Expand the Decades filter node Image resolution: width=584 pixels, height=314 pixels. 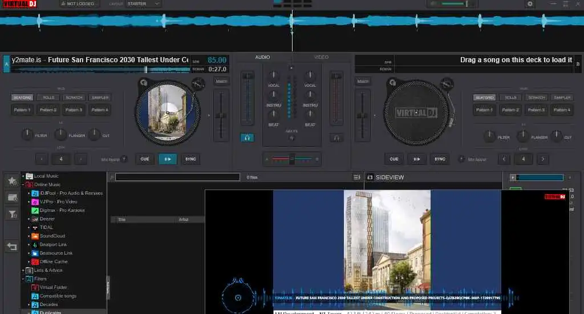pyautogui.click(x=29, y=305)
